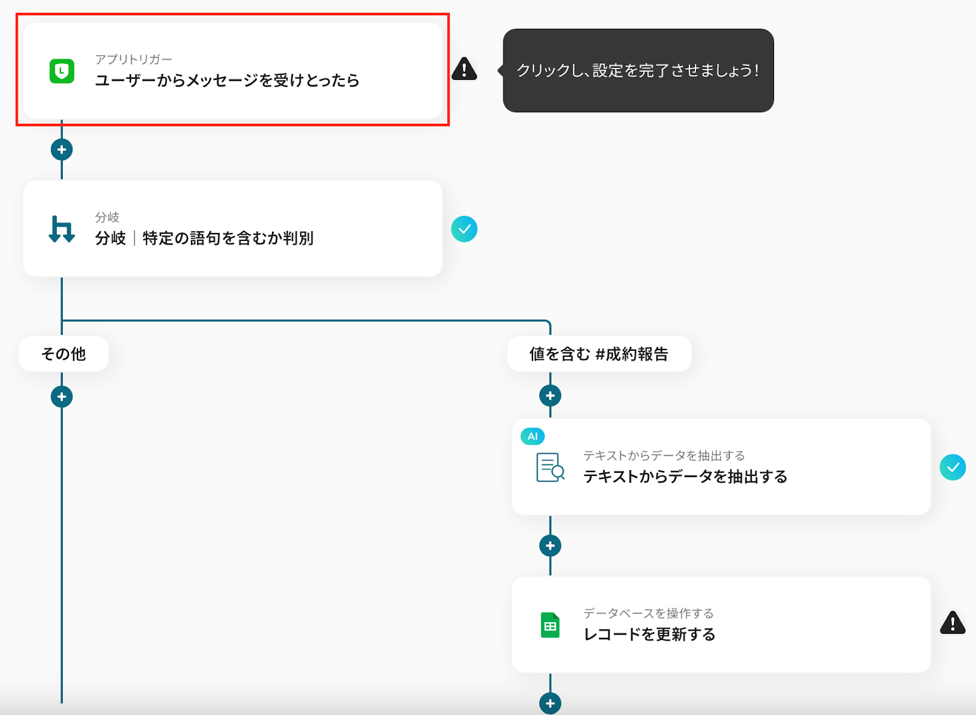This screenshot has width=976, height=715.
Task: Click the checkmark next to the 分岐 card
Action: (x=464, y=229)
